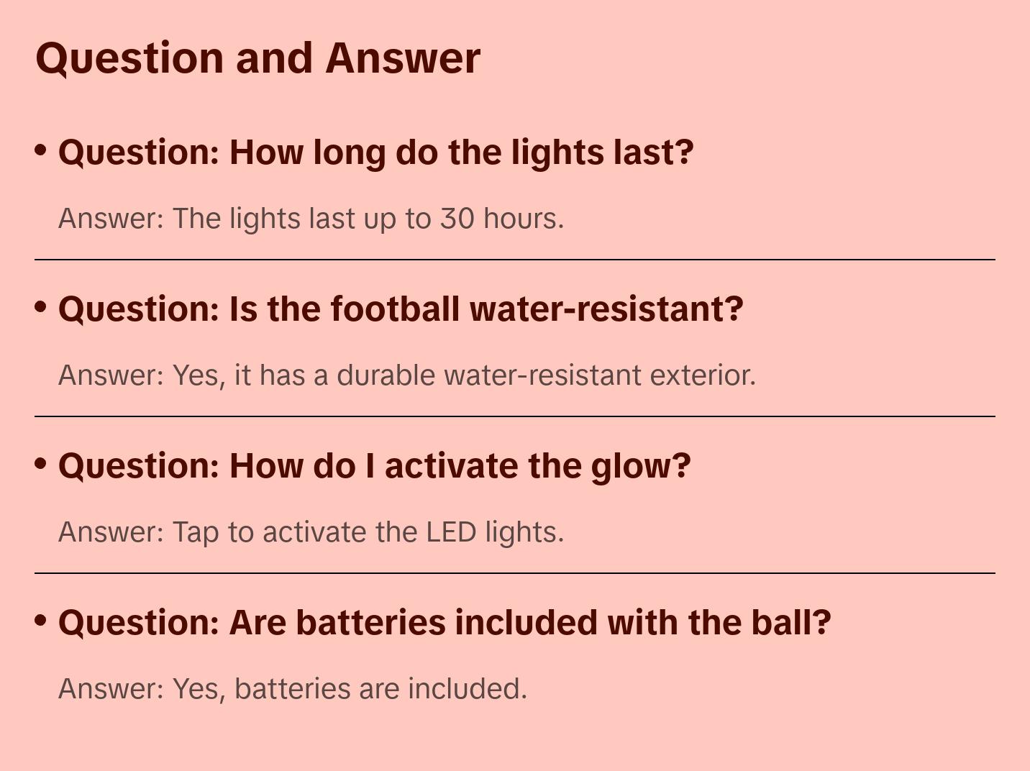Select the answer "Tap to activate the LED lights."
The width and height of the screenshot is (1030, 771).
coord(311,532)
